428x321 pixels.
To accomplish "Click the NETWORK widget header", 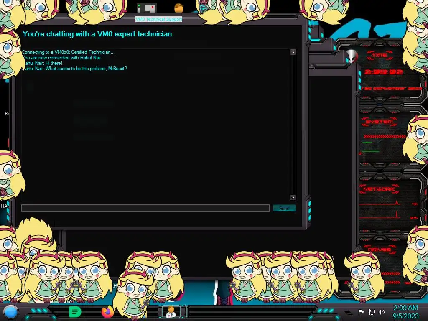I will coord(379,189).
